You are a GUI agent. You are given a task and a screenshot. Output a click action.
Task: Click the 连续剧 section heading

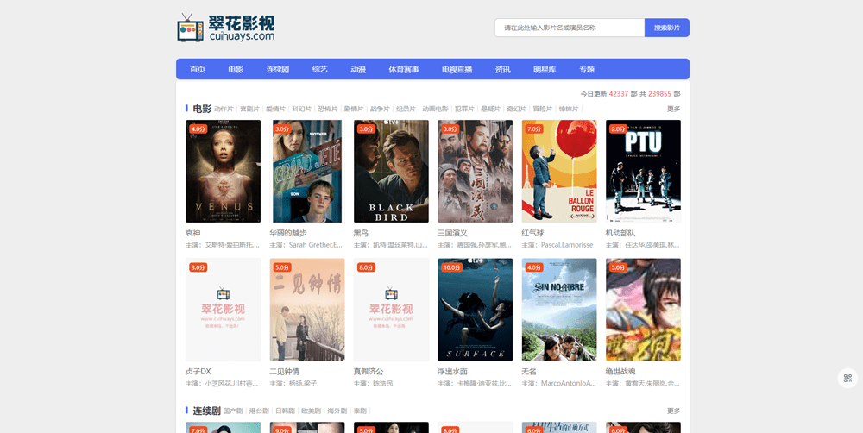coord(206,411)
